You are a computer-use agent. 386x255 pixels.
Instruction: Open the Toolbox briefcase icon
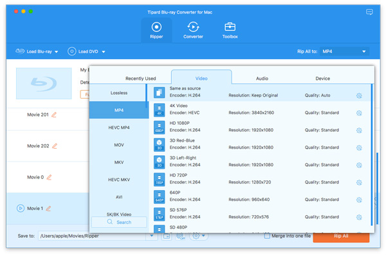[x=230, y=26]
